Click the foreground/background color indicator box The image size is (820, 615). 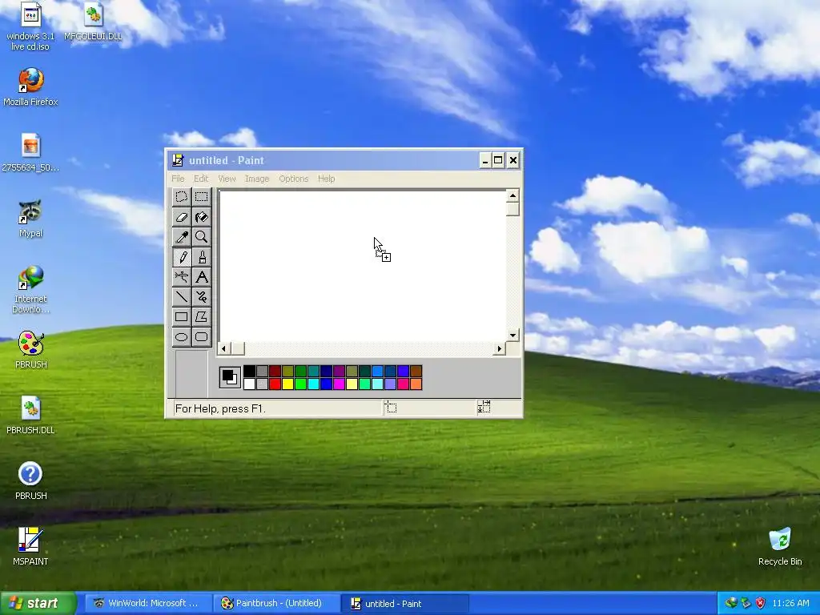230,378
